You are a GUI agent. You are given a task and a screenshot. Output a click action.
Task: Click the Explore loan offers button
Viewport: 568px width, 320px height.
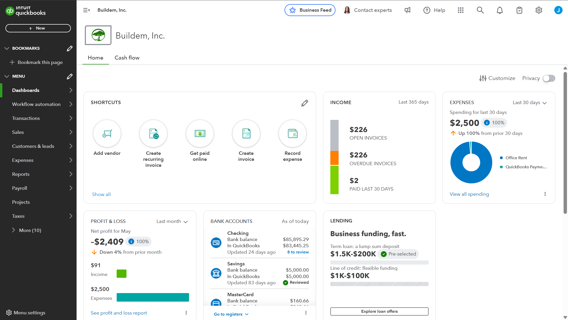[x=379, y=311]
